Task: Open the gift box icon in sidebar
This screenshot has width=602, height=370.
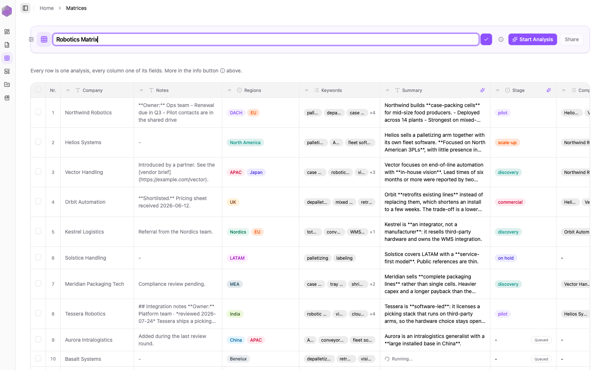Action: pyautogui.click(x=7, y=98)
